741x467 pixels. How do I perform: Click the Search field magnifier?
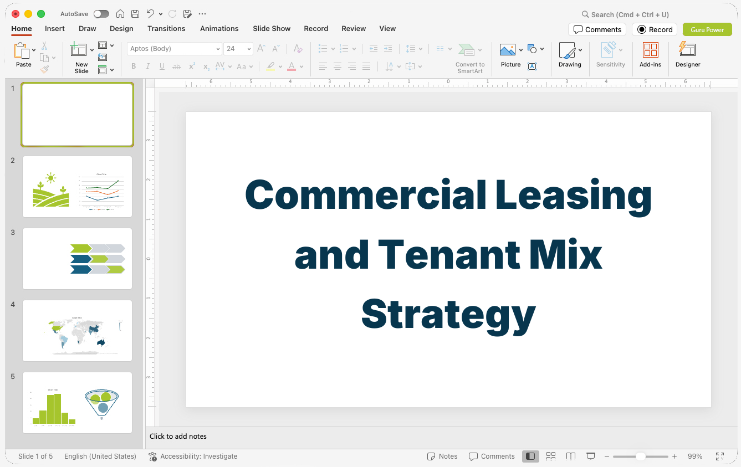coord(585,14)
